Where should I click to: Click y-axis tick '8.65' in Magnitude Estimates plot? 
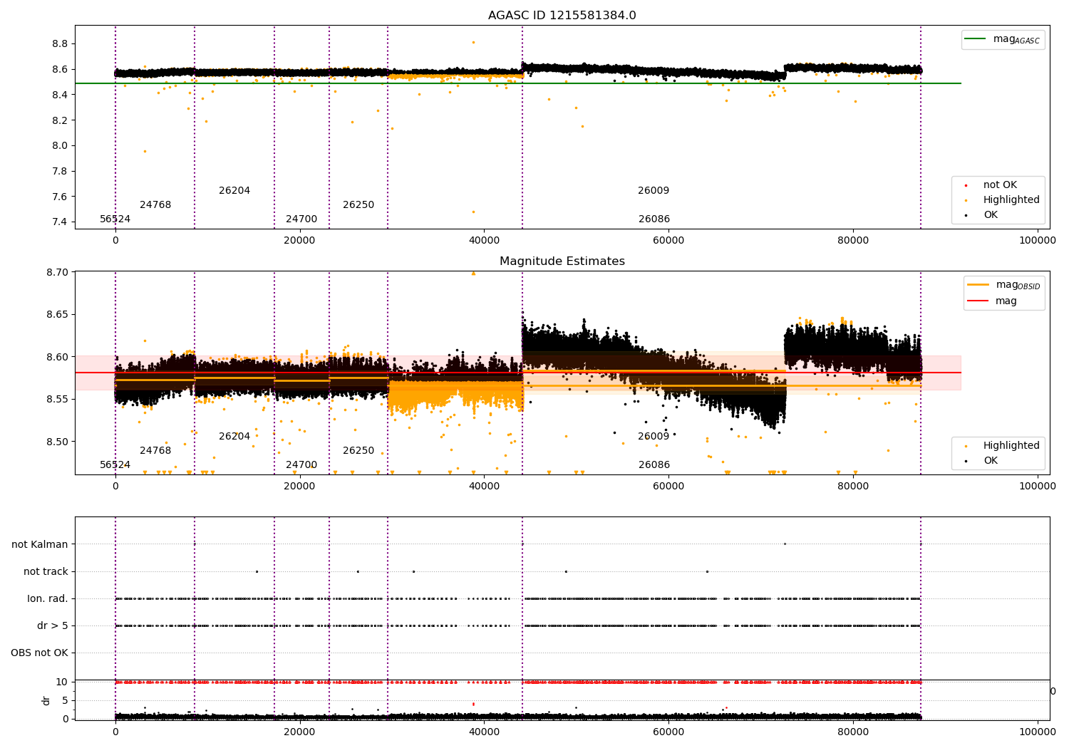[x=57, y=315]
